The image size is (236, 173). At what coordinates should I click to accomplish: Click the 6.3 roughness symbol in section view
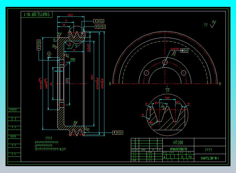tap(67, 55)
